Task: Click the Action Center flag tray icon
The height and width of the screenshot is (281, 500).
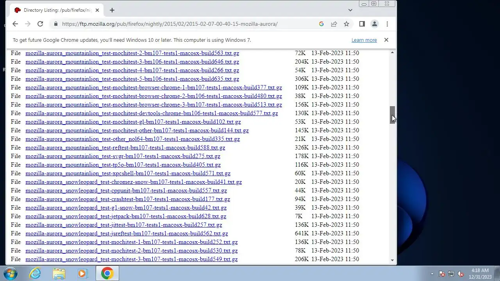Action: (442, 274)
